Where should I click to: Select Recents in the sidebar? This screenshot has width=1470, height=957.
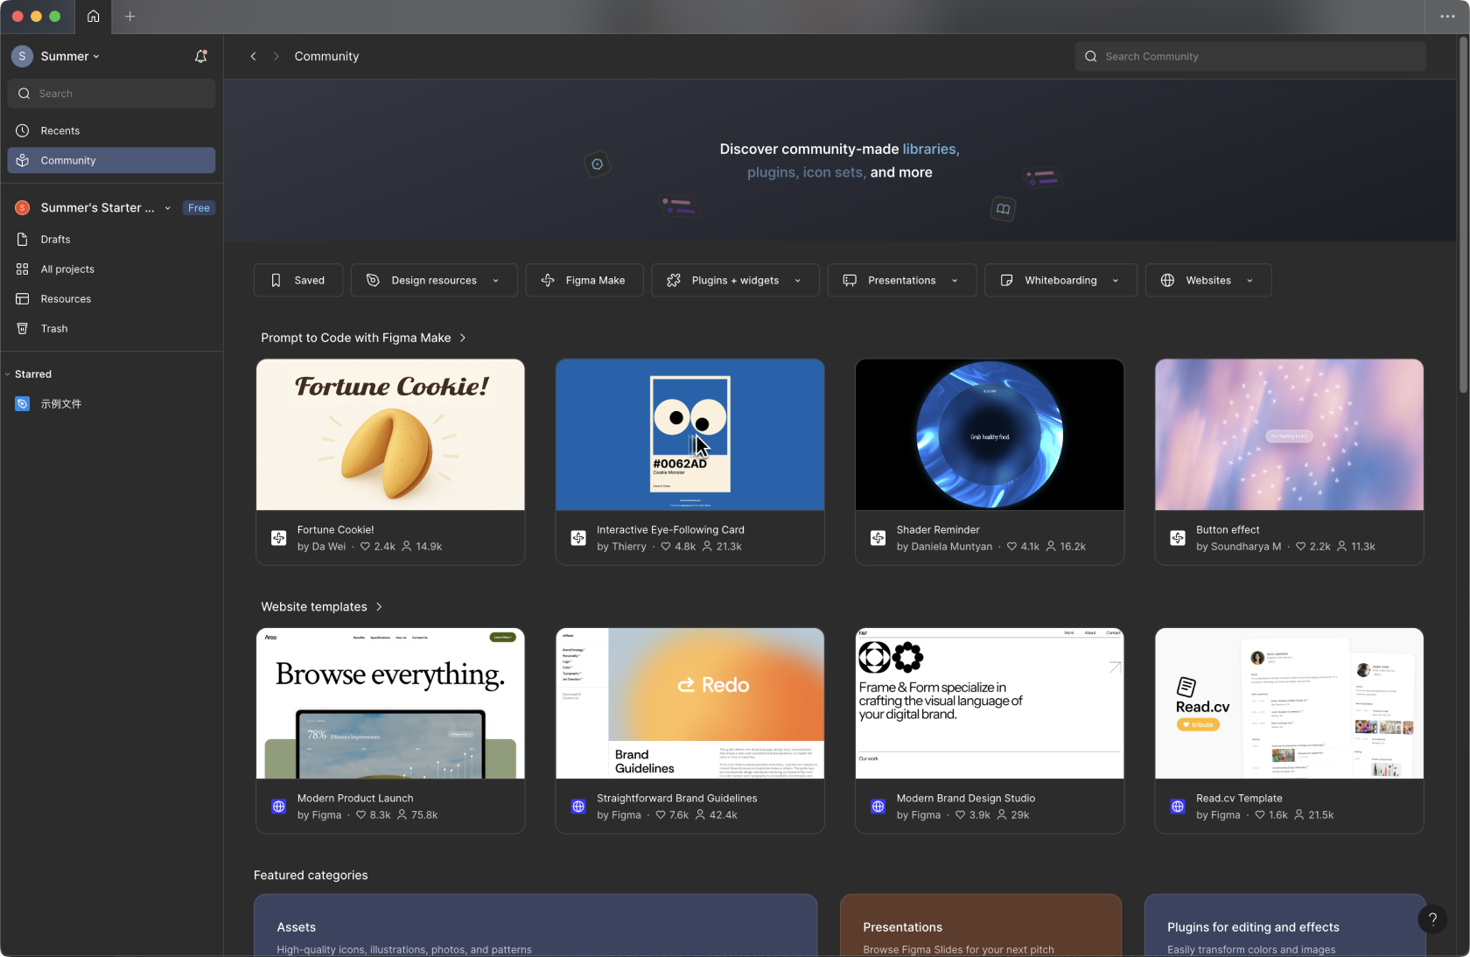coord(59,130)
